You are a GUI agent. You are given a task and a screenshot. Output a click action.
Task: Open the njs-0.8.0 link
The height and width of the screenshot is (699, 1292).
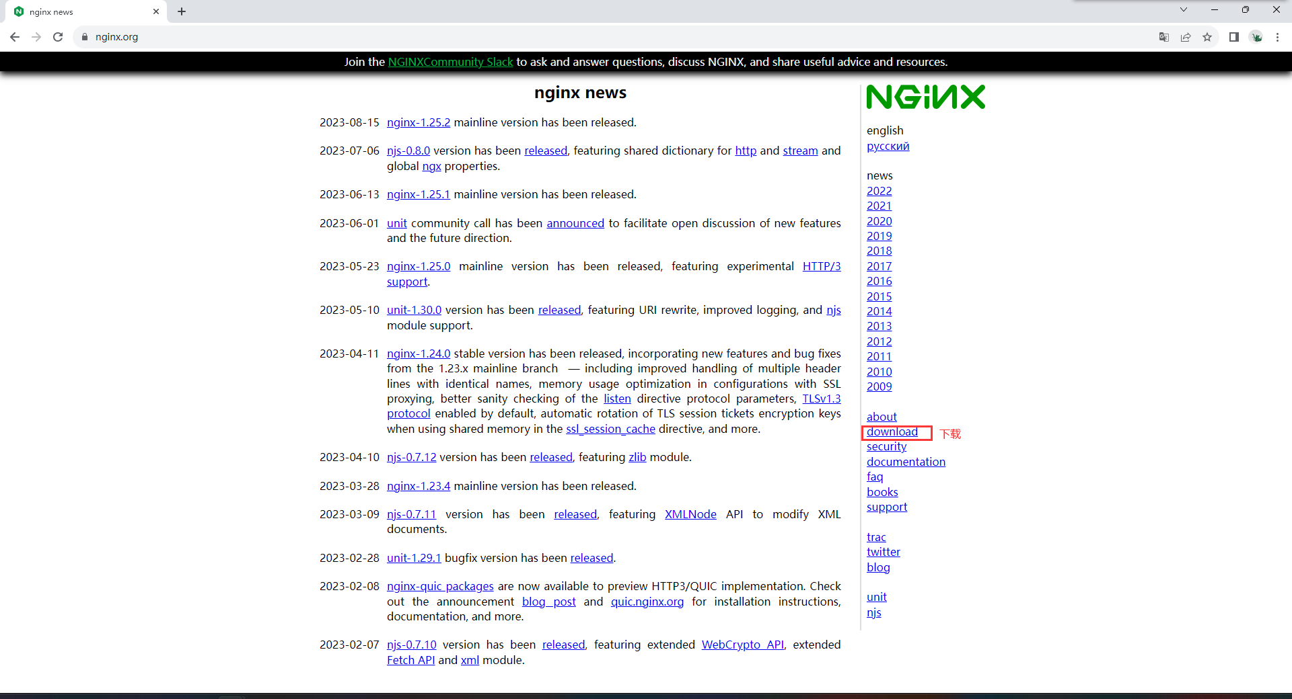click(408, 151)
